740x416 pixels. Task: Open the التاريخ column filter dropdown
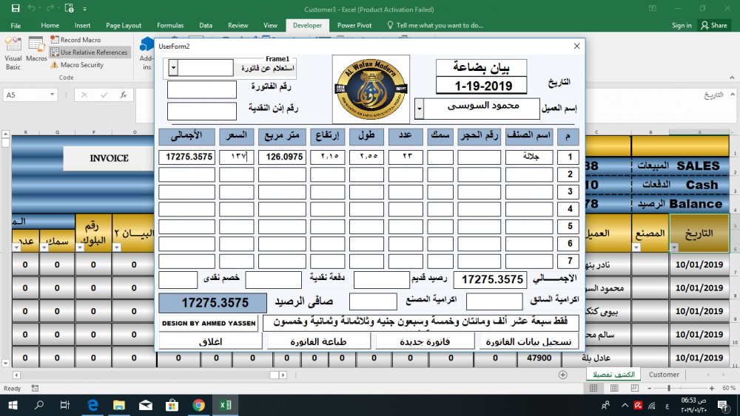pos(674,248)
